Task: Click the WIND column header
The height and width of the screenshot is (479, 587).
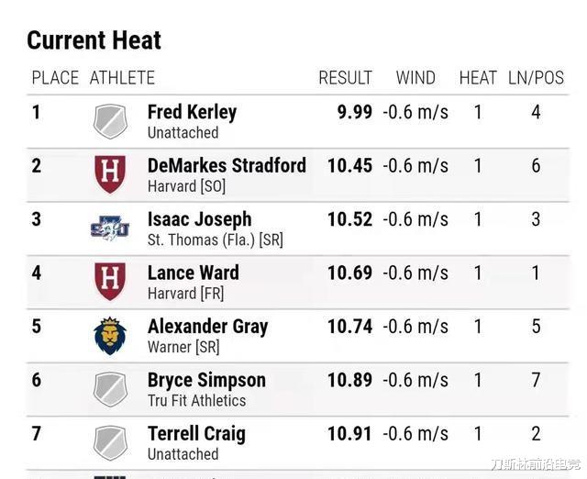Action: click(415, 78)
